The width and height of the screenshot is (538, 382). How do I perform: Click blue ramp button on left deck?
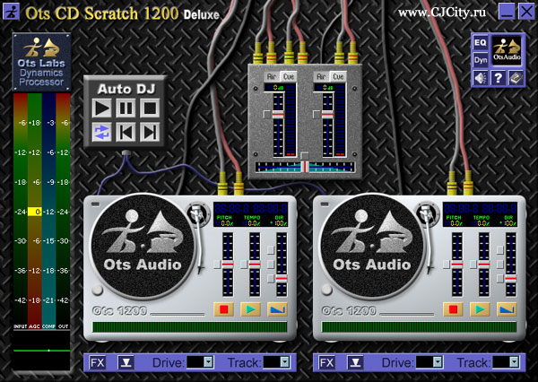277,309
